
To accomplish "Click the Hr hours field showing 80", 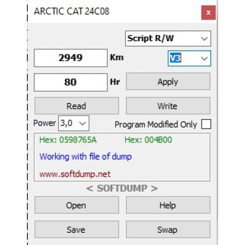I will pos(71,82).
